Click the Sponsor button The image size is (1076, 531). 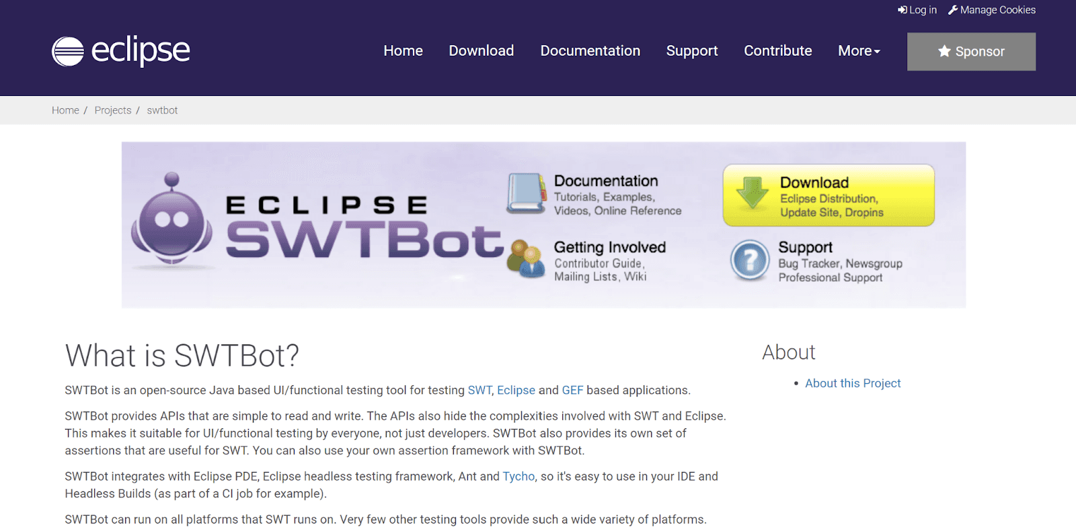coord(971,52)
